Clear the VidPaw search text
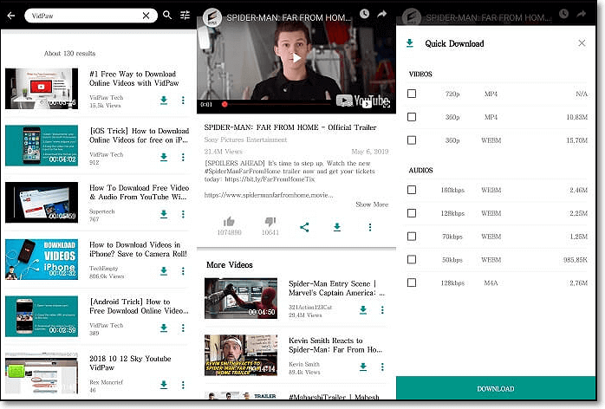This screenshot has width=605, height=409. [146, 16]
